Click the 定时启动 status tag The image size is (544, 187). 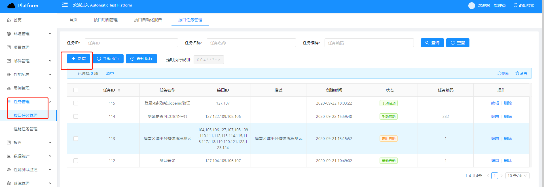(389, 139)
